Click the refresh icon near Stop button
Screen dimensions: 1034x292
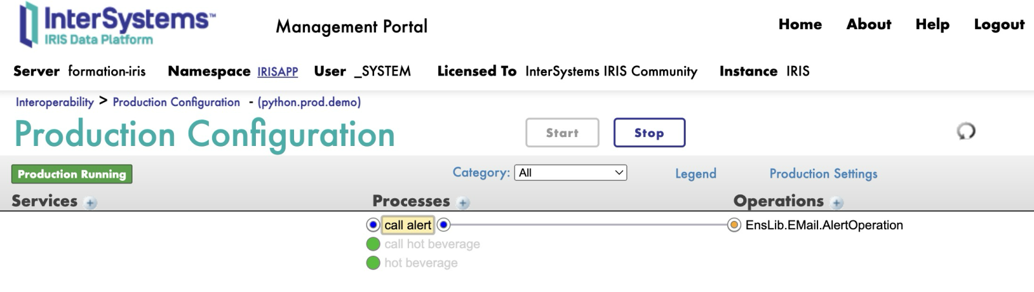point(965,132)
